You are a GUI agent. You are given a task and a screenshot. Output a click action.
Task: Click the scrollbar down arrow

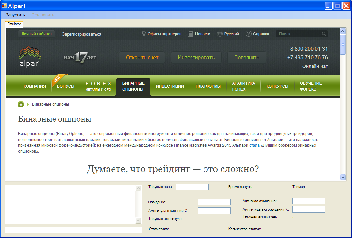coord(342,177)
